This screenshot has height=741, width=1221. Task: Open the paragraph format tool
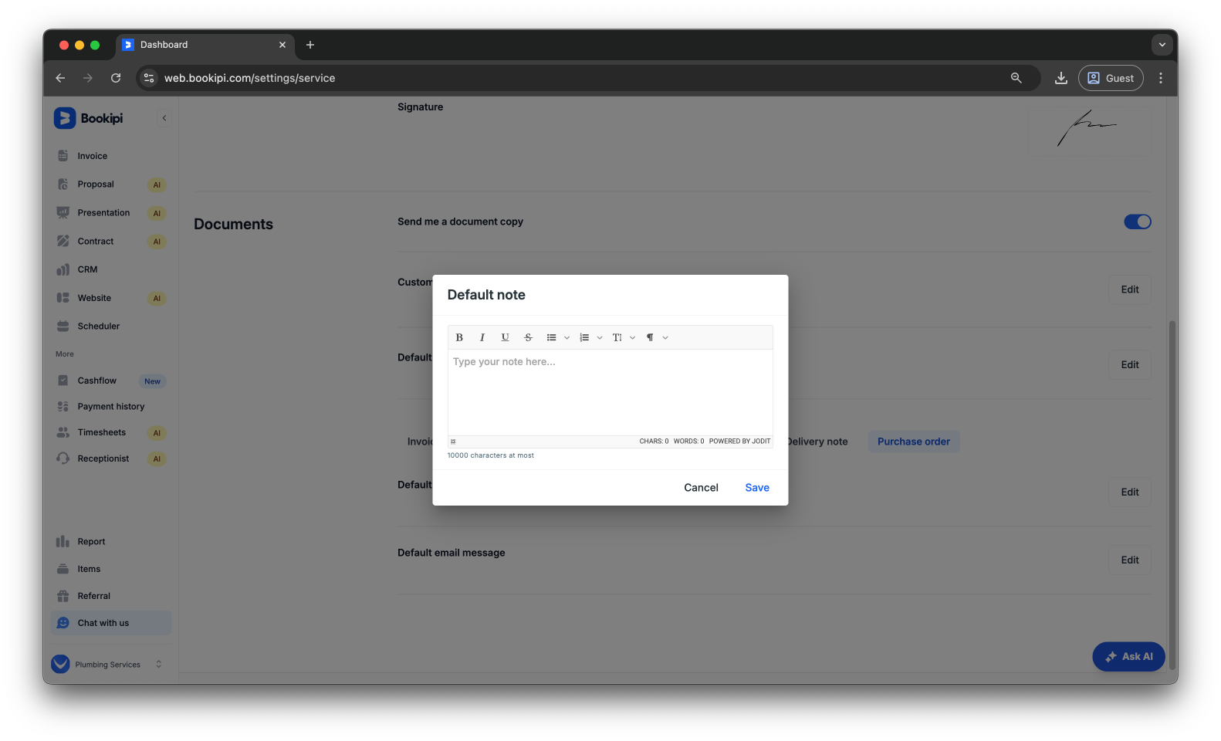click(x=650, y=337)
